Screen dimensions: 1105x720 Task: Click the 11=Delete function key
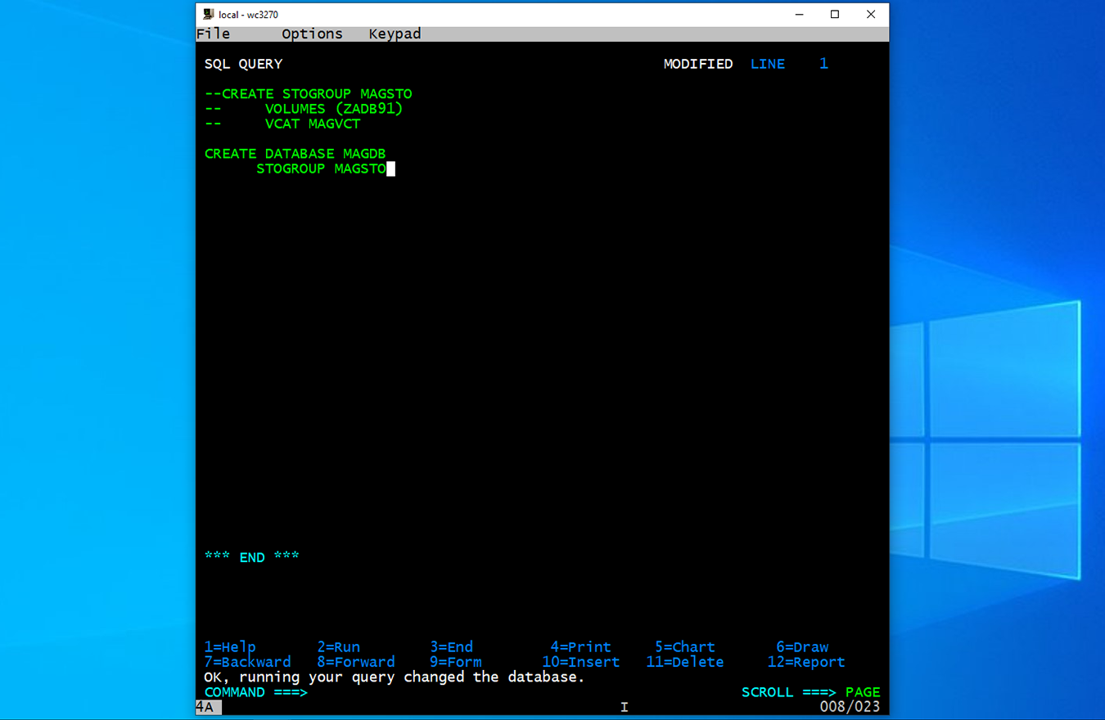[684, 663]
